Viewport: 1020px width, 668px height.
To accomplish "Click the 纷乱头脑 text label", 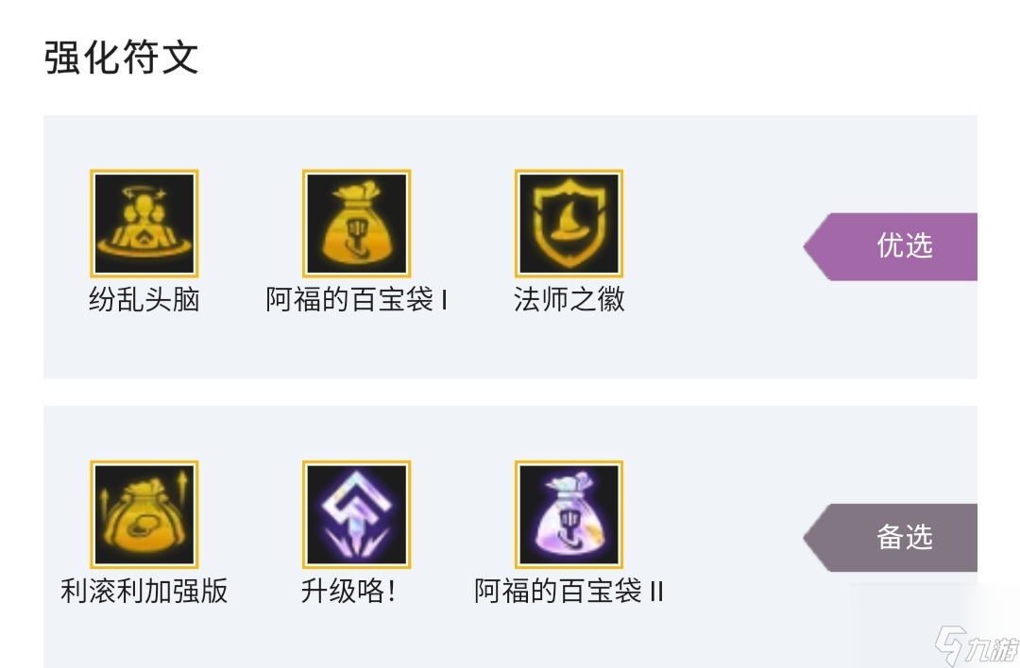I will click(144, 299).
